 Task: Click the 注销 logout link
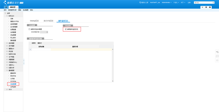[189, 3]
